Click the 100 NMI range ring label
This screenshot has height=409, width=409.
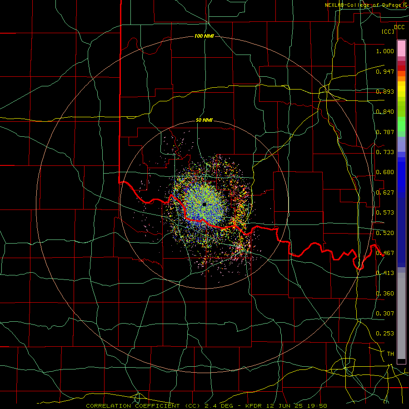[204, 36]
